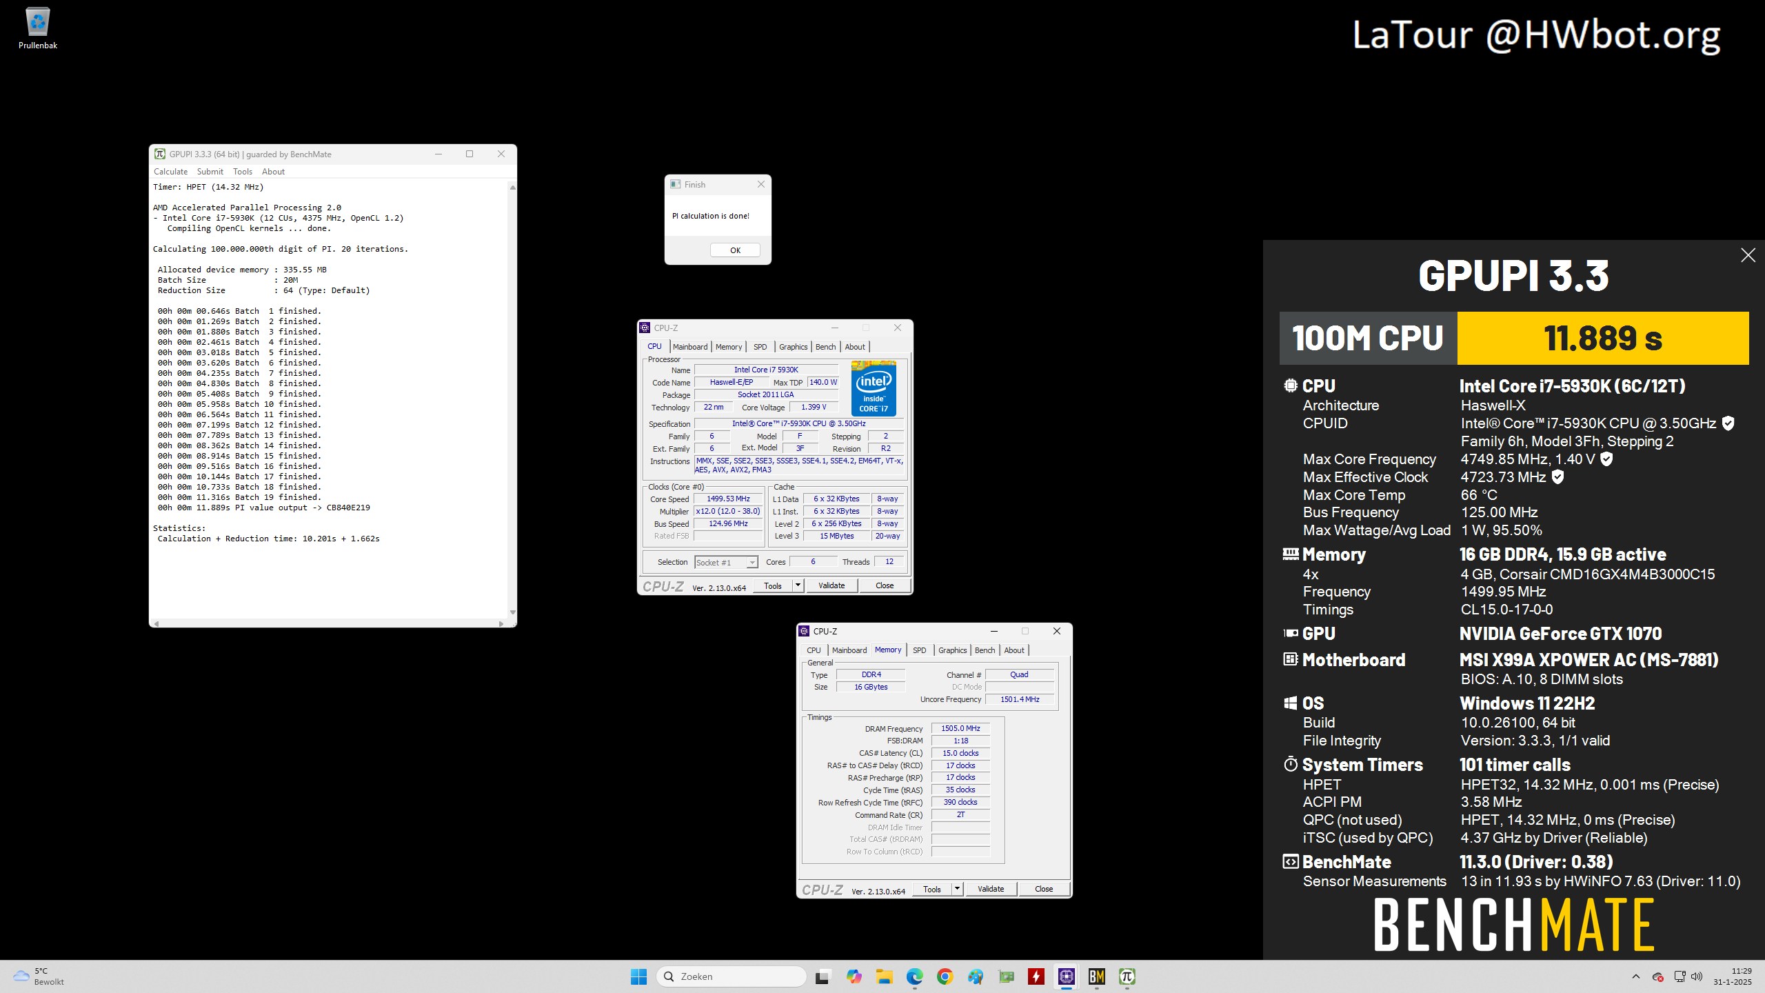Click the DRAM Frequency value 1505.0 MHz
The height and width of the screenshot is (993, 1765).
960,728
